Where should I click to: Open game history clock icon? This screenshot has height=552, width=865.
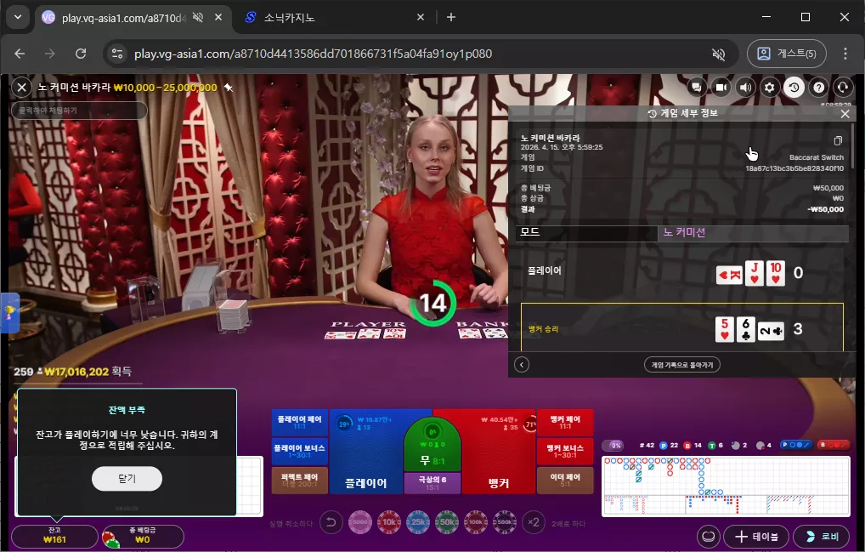click(794, 88)
